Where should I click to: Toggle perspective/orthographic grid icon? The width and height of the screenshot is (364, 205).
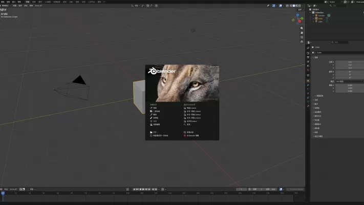pyautogui.click(x=302, y=42)
